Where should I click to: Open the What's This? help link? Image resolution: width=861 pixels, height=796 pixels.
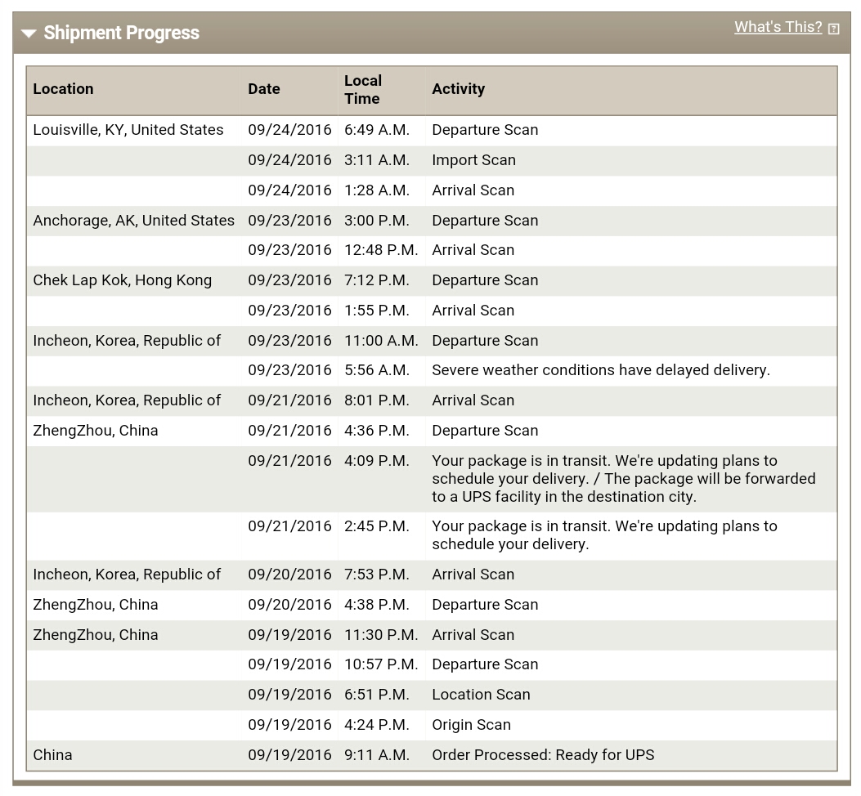point(778,27)
